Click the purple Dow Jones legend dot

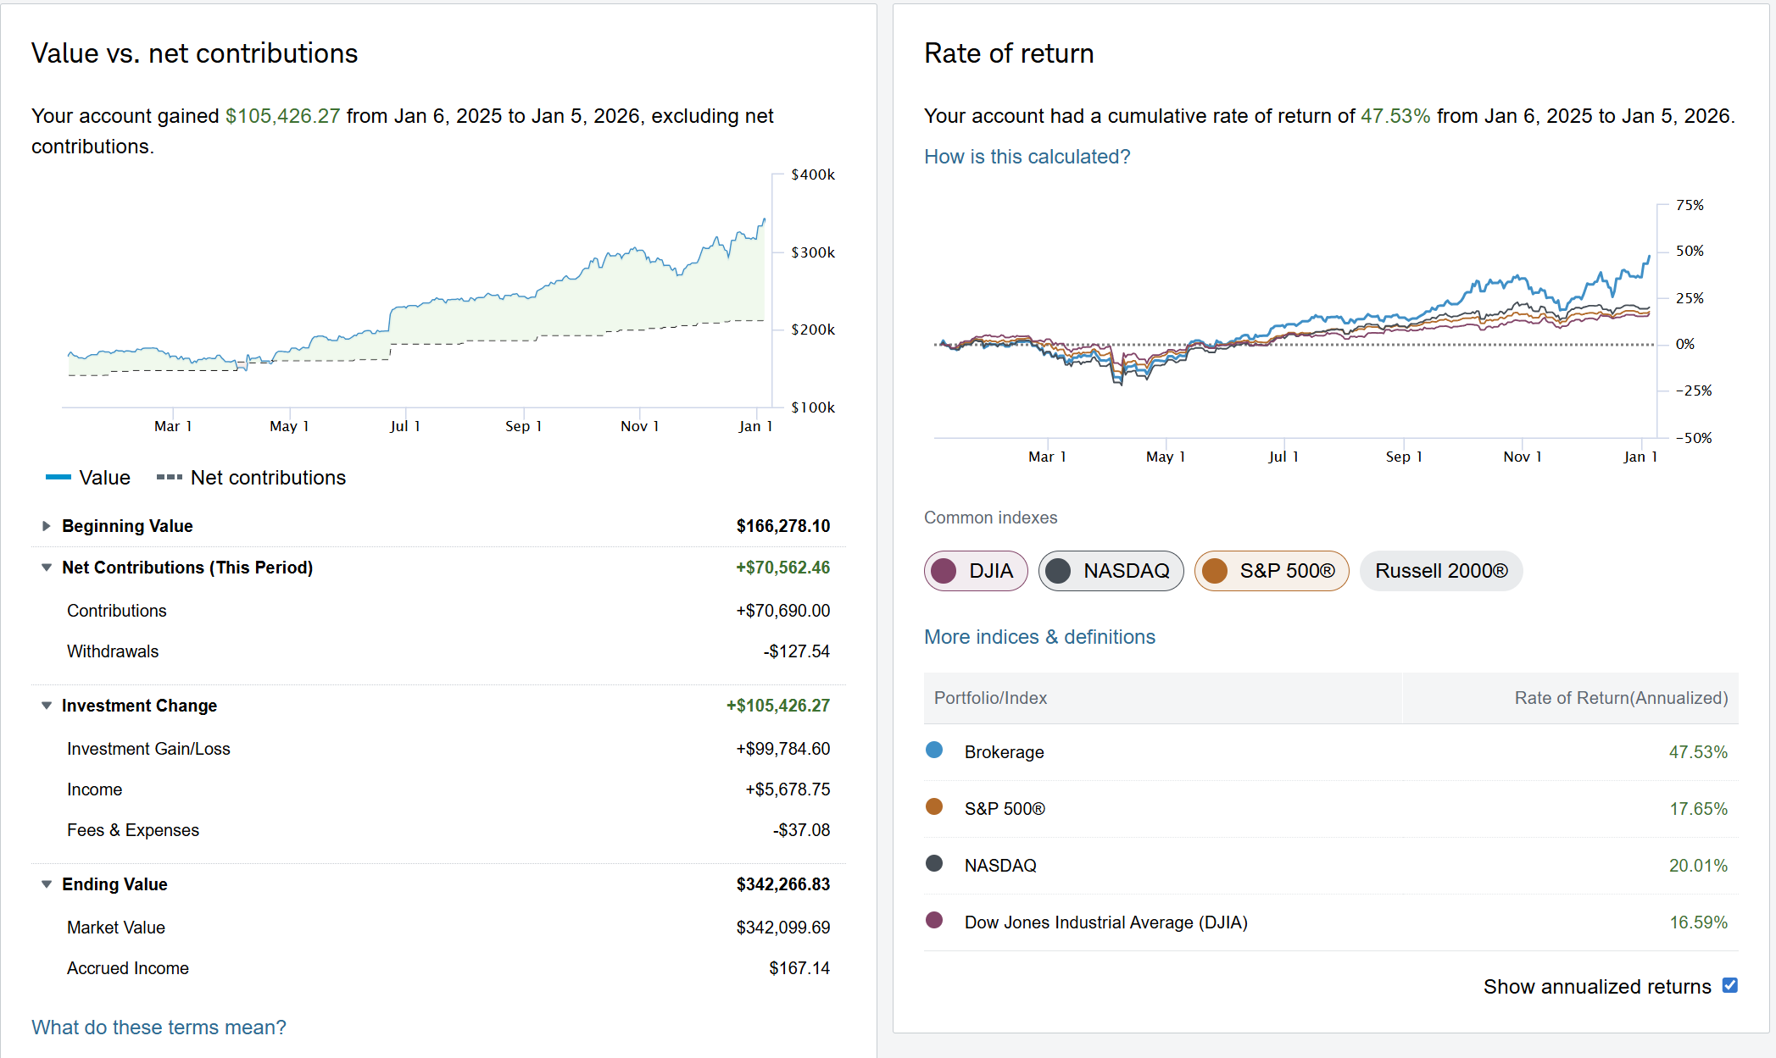[x=934, y=920]
